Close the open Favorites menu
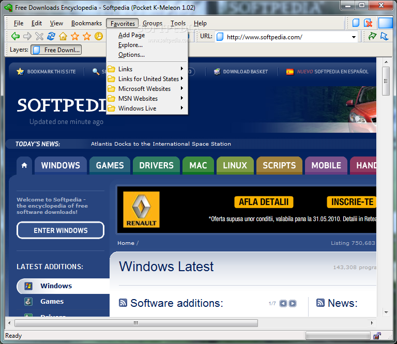This screenshot has width=397, height=344. [x=123, y=23]
